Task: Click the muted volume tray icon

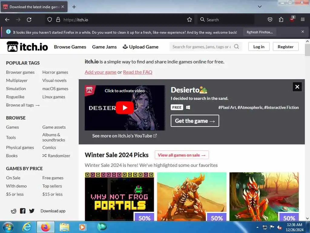Action: pos(279,228)
